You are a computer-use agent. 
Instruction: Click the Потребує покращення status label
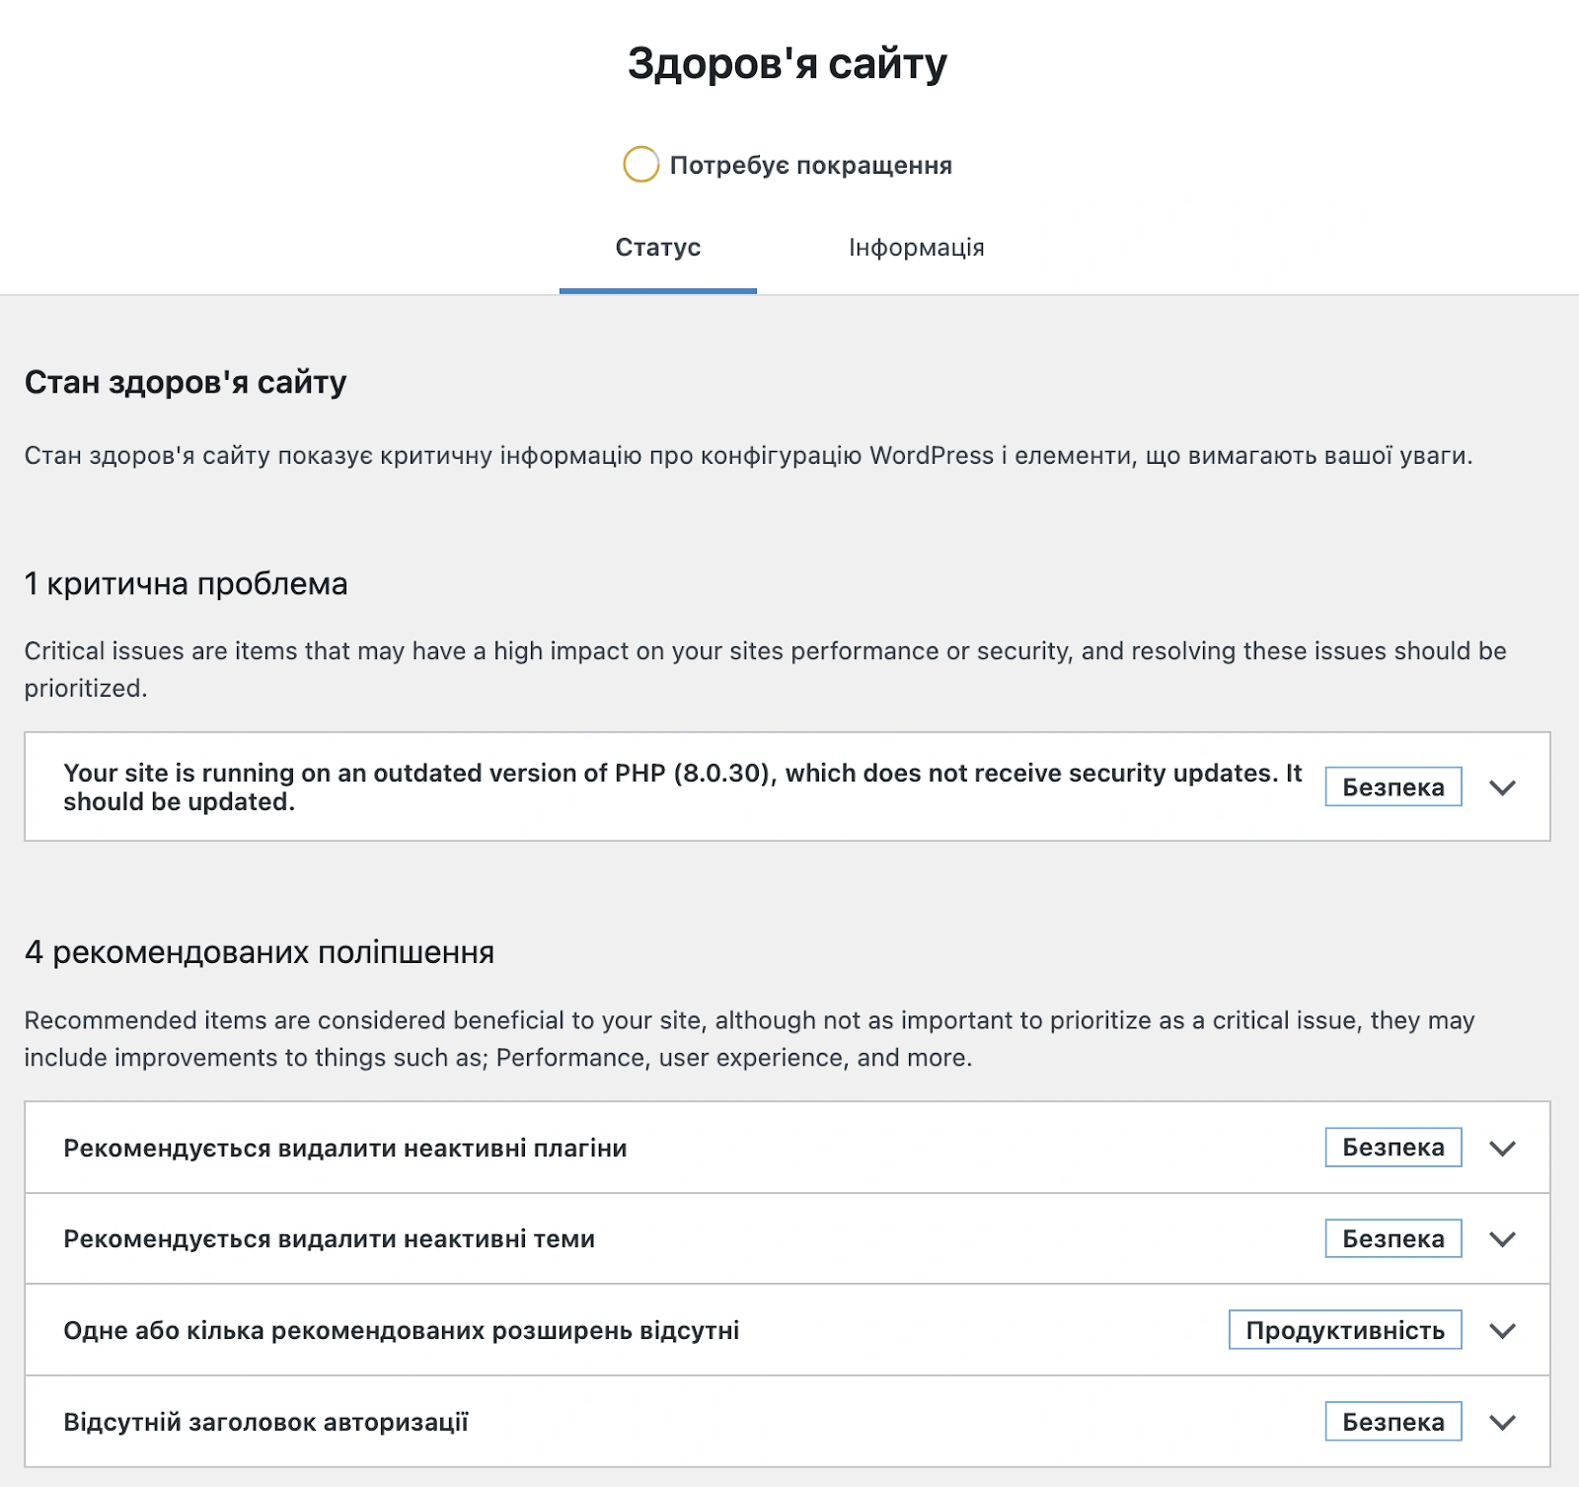(809, 164)
